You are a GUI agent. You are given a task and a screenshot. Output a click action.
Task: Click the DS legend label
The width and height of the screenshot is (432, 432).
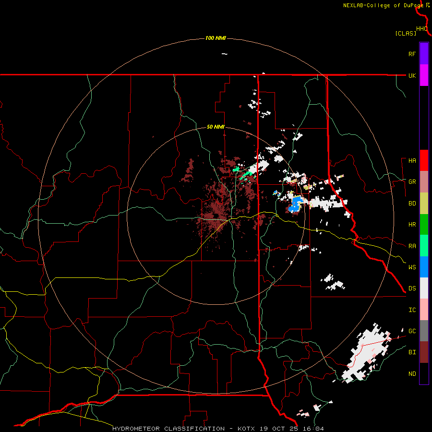click(412, 288)
